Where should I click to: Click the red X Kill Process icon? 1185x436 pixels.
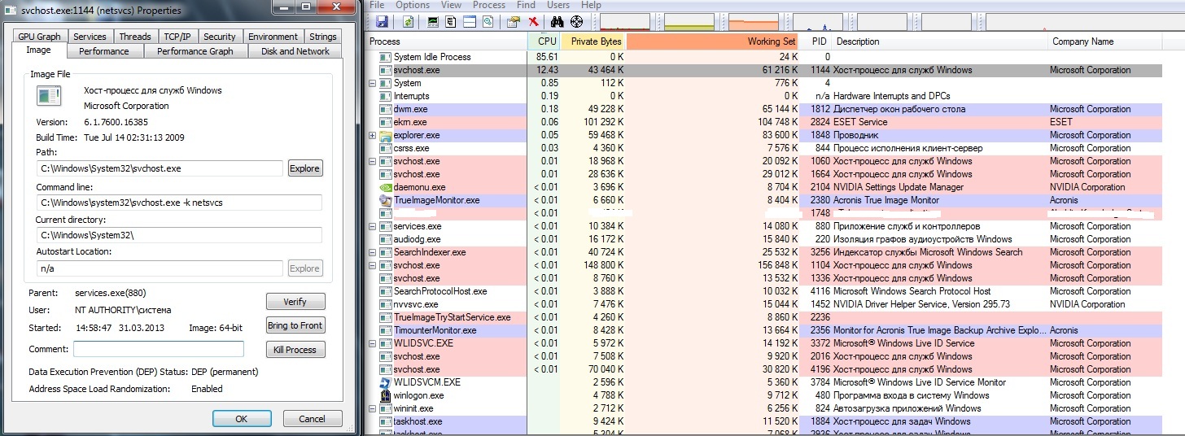click(533, 22)
